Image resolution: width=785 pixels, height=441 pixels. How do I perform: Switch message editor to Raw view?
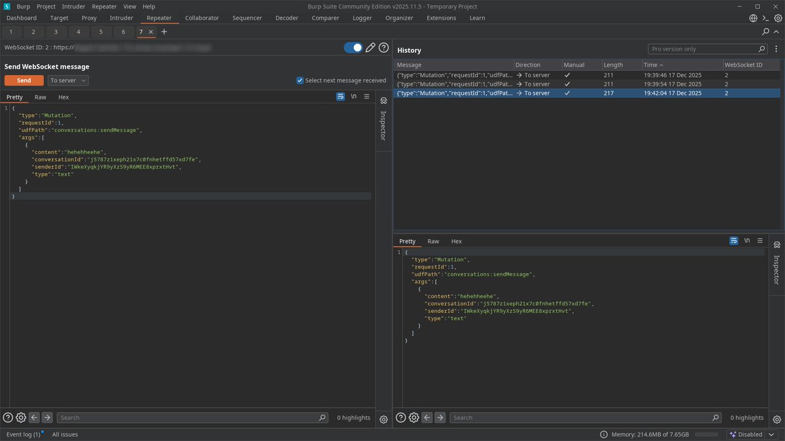[x=41, y=97]
